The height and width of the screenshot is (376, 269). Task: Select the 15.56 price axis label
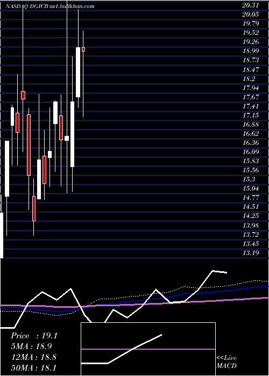point(251,170)
